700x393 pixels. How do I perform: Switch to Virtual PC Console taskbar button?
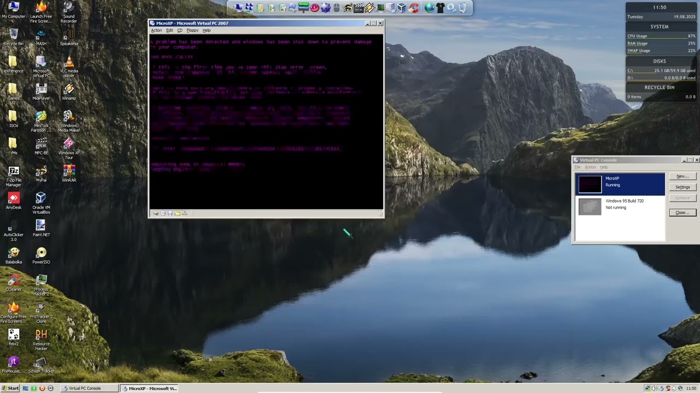point(89,388)
